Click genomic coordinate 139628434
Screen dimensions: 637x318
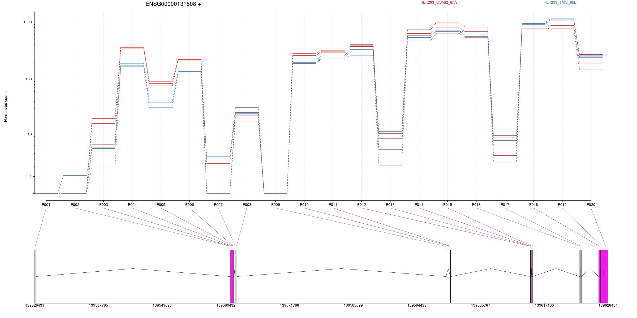[608, 306]
